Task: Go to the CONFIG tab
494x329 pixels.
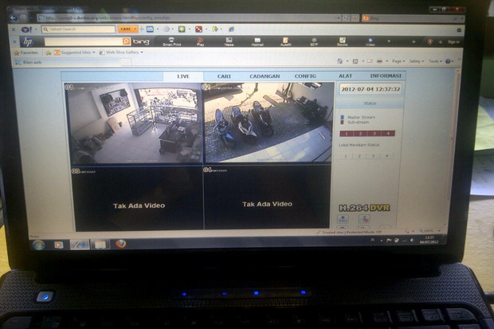Action: coord(305,76)
